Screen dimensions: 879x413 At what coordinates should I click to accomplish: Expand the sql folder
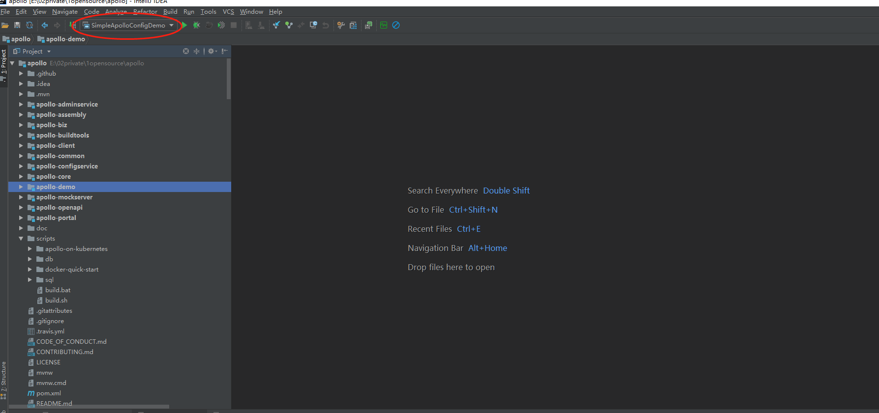pyautogui.click(x=30, y=280)
